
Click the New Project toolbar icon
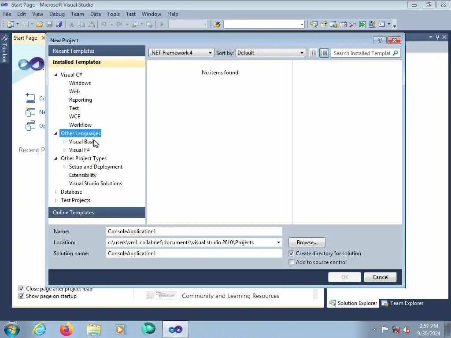click(10, 25)
